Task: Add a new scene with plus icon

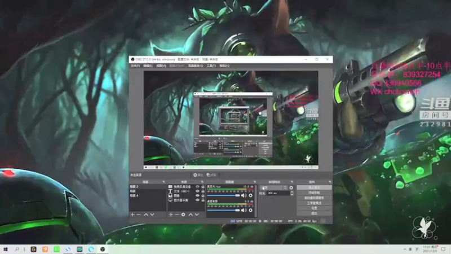Action: 132,214
